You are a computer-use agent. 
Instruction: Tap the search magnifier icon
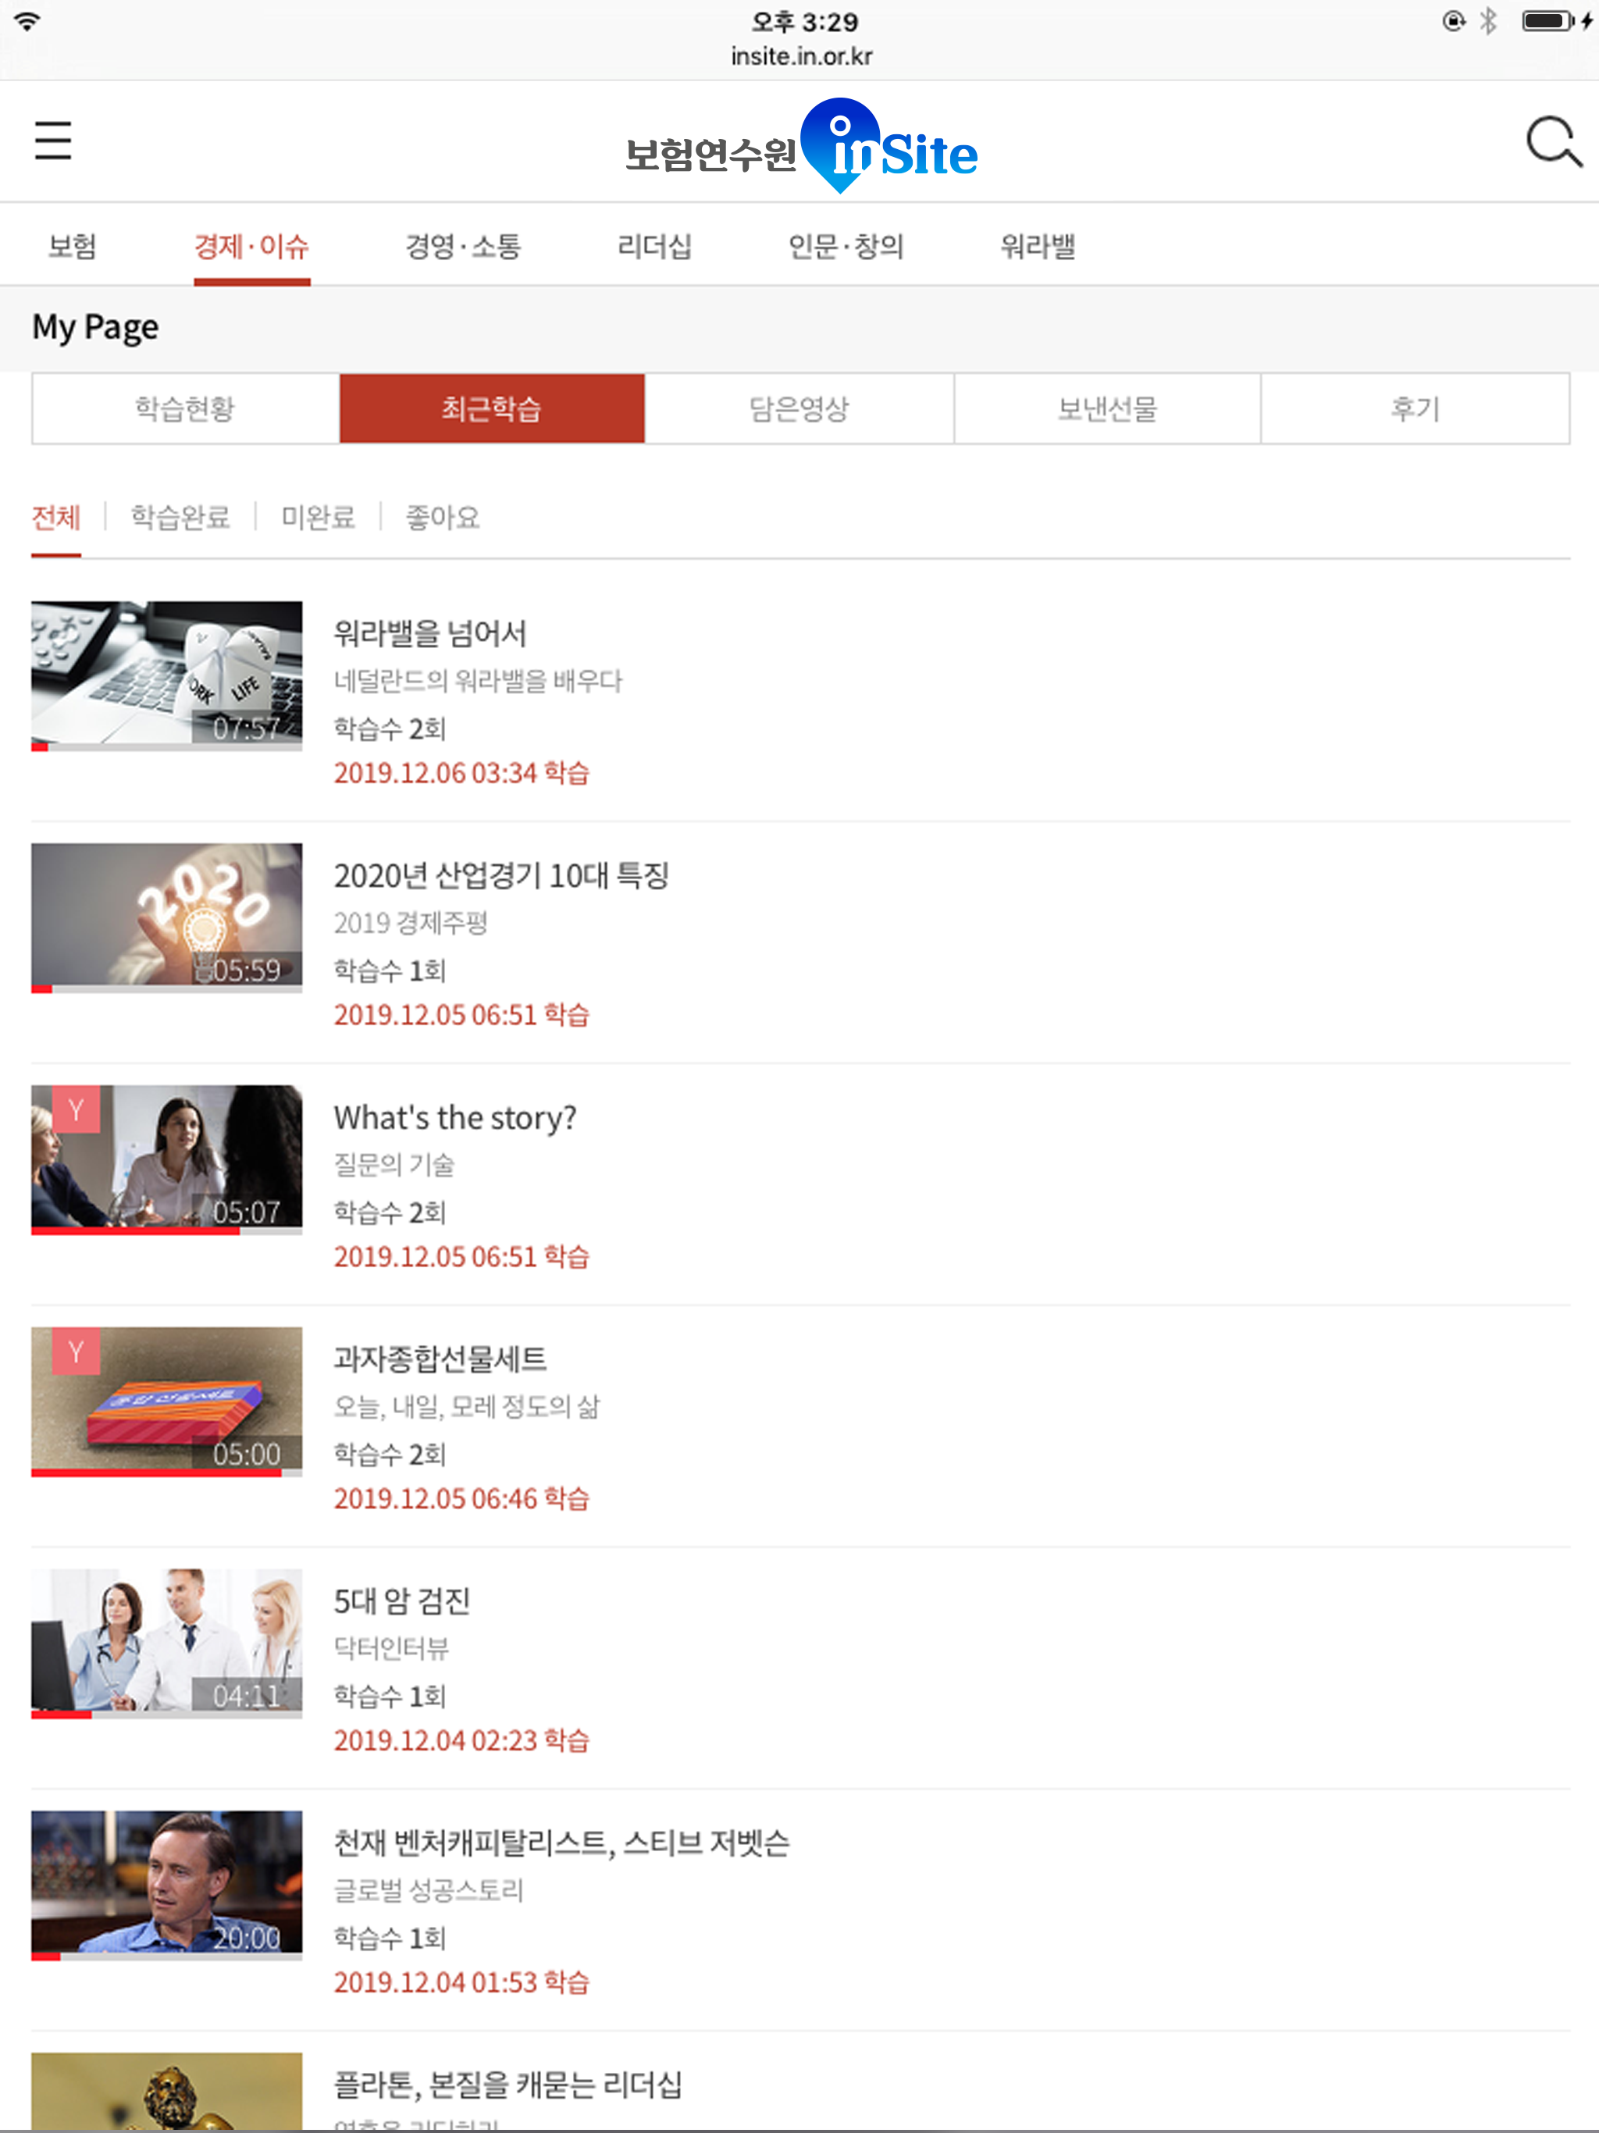(x=1554, y=143)
